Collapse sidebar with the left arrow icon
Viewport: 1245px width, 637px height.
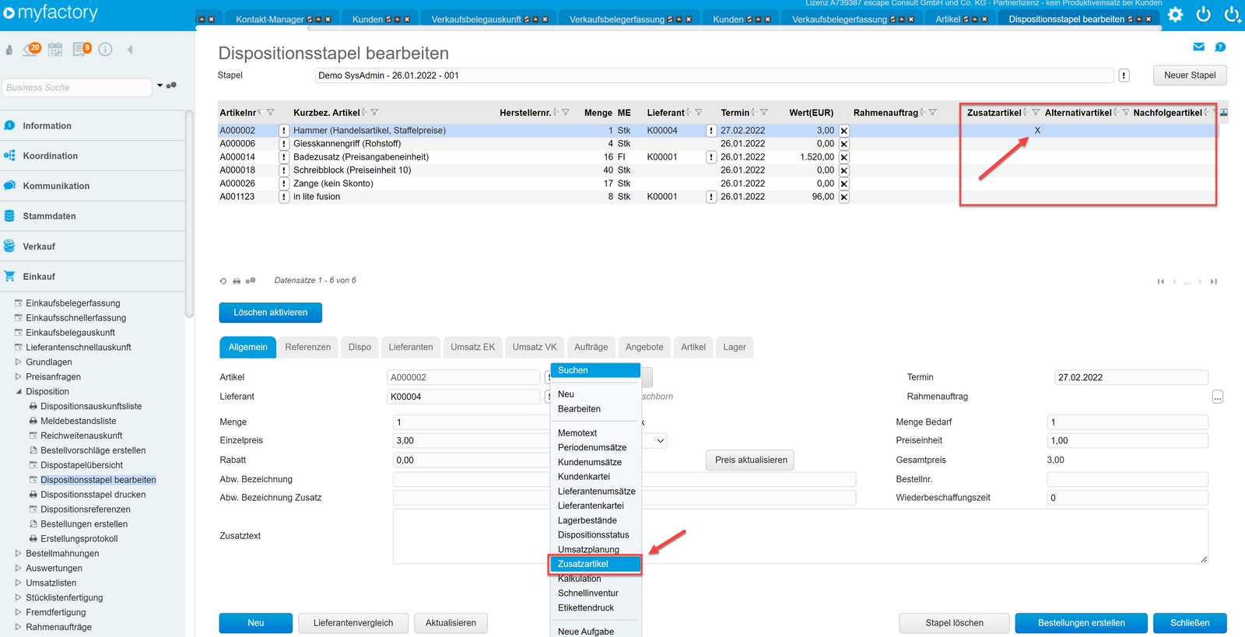[130, 50]
